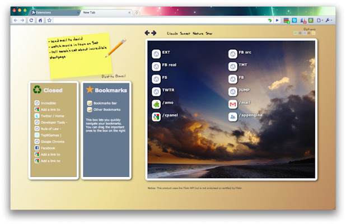Reopen the closed tab Incredible
346x224 pixels.
[45, 103]
